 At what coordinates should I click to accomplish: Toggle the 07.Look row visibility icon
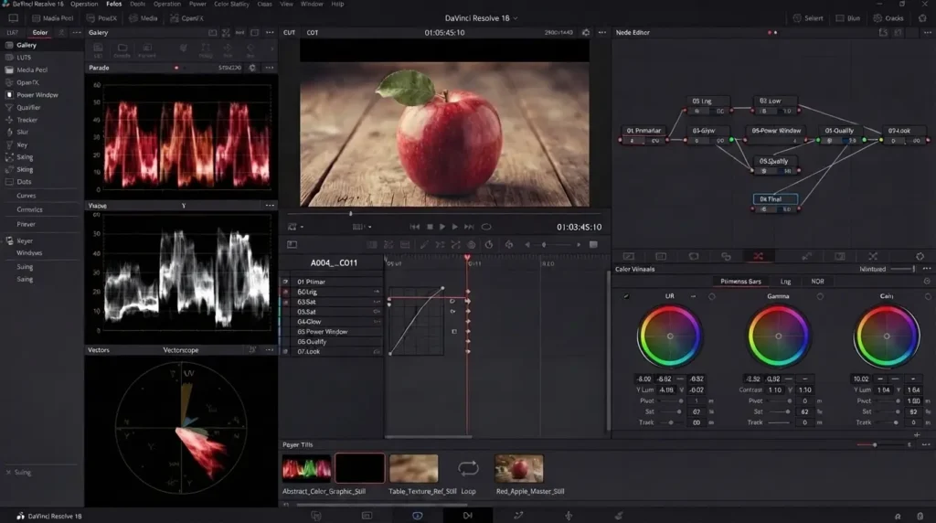(285, 352)
